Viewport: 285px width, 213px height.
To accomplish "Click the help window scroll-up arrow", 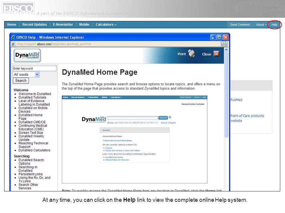I will tap(226, 49).
